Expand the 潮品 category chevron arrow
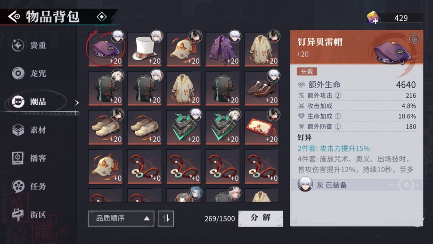The width and height of the screenshot is (433, 244). (x=77, y=103)
